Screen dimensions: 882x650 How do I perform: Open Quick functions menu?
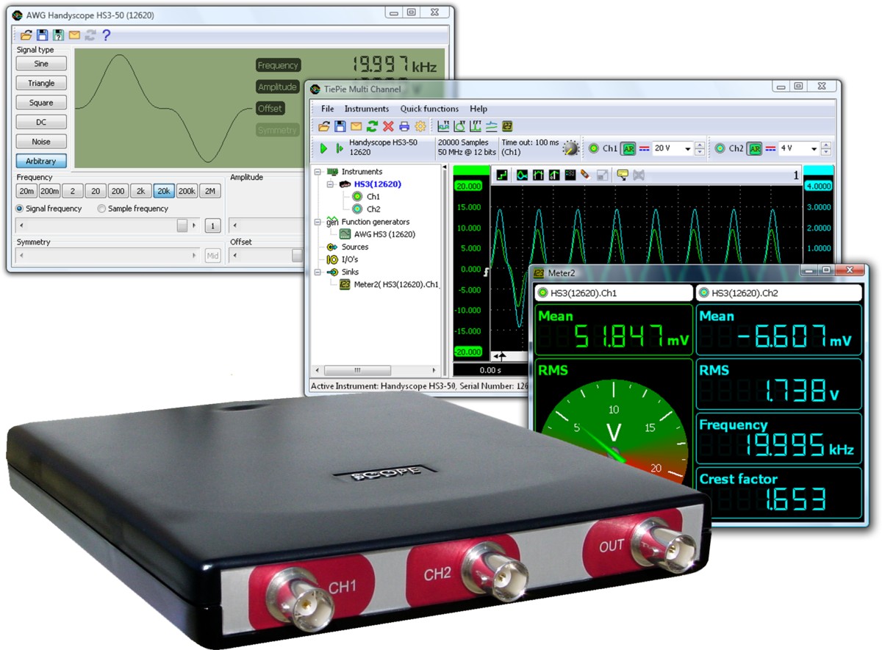[x=429, y=109]
